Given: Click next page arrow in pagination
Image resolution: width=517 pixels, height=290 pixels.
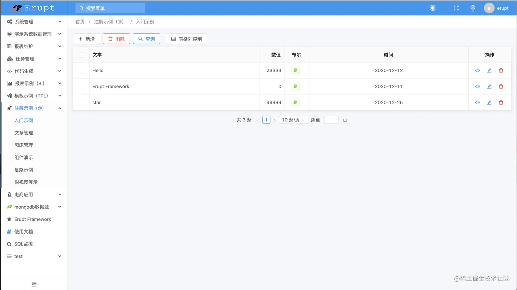Looking at the screenshot, I should [274, 120].
